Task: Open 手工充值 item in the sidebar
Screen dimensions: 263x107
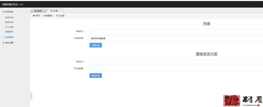Action: pyautogui.click(x=9, y=27)
